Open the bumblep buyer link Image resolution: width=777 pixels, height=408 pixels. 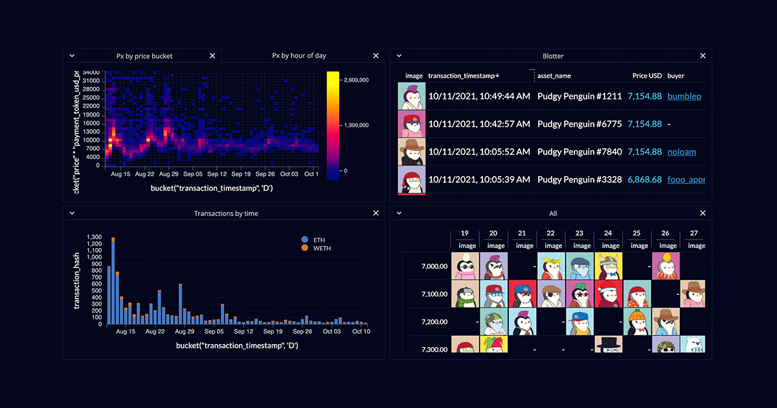tap(684, 96)
